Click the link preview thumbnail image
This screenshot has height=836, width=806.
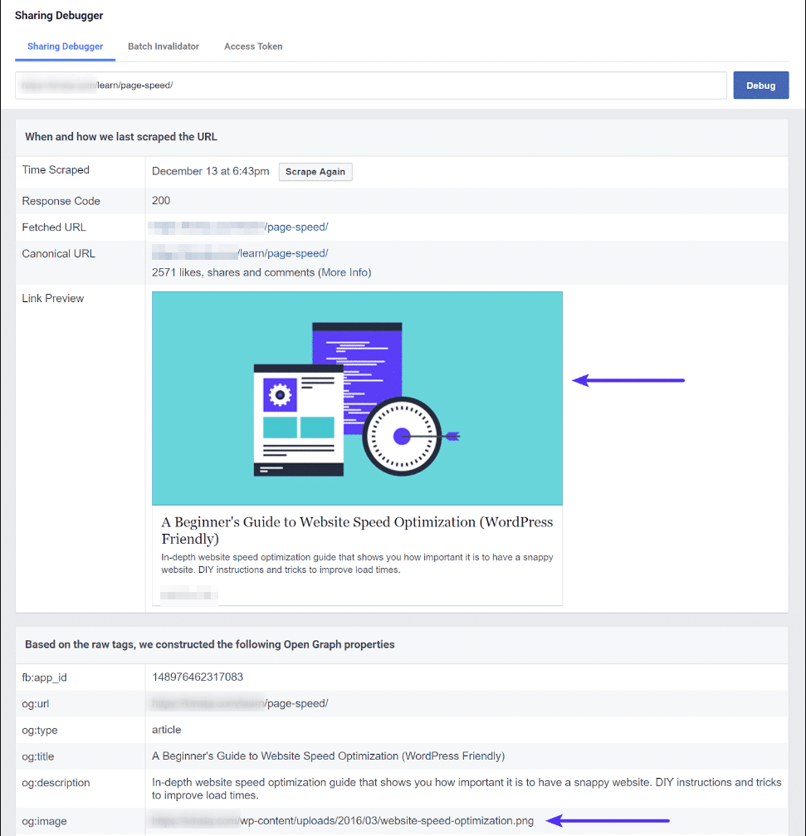[x=357, y=398]
